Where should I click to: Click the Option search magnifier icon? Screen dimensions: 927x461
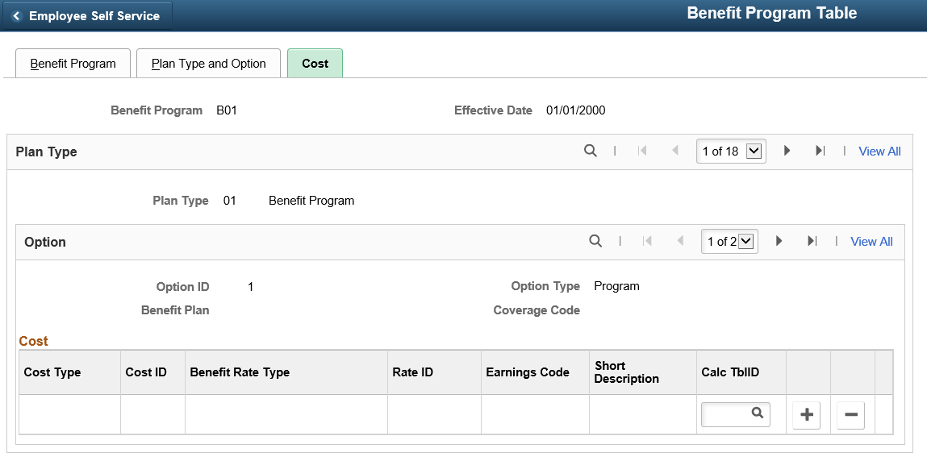[595, 241]
